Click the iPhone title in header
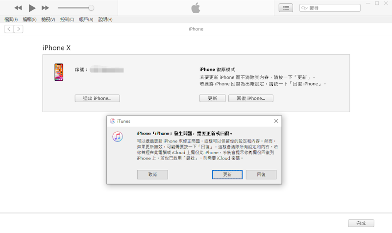This screenshot has height=233, width=392. point(196,29)
